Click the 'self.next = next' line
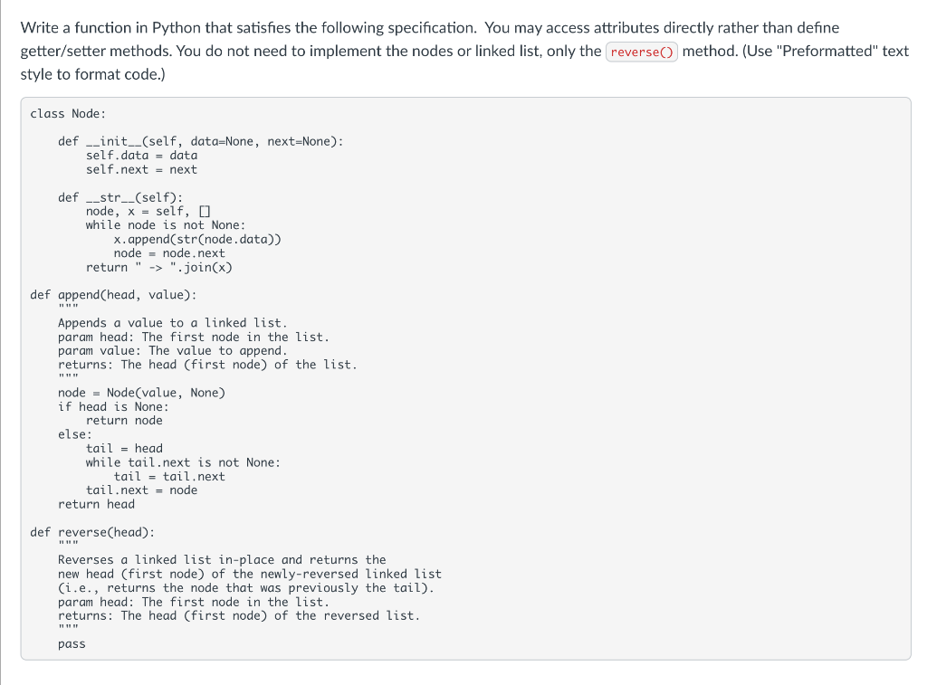Viewport: 927px width, 685px height. tap(141, 169)
